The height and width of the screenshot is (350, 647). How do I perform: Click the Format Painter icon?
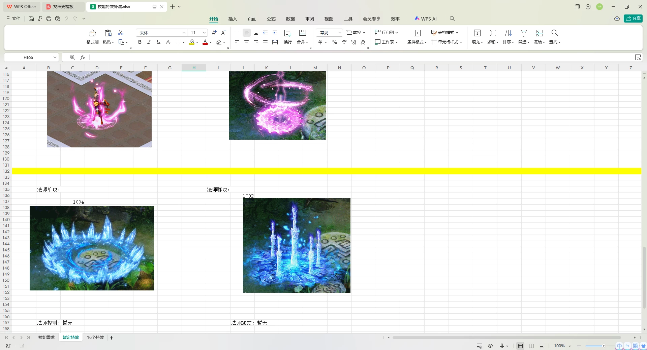point(92,33)
